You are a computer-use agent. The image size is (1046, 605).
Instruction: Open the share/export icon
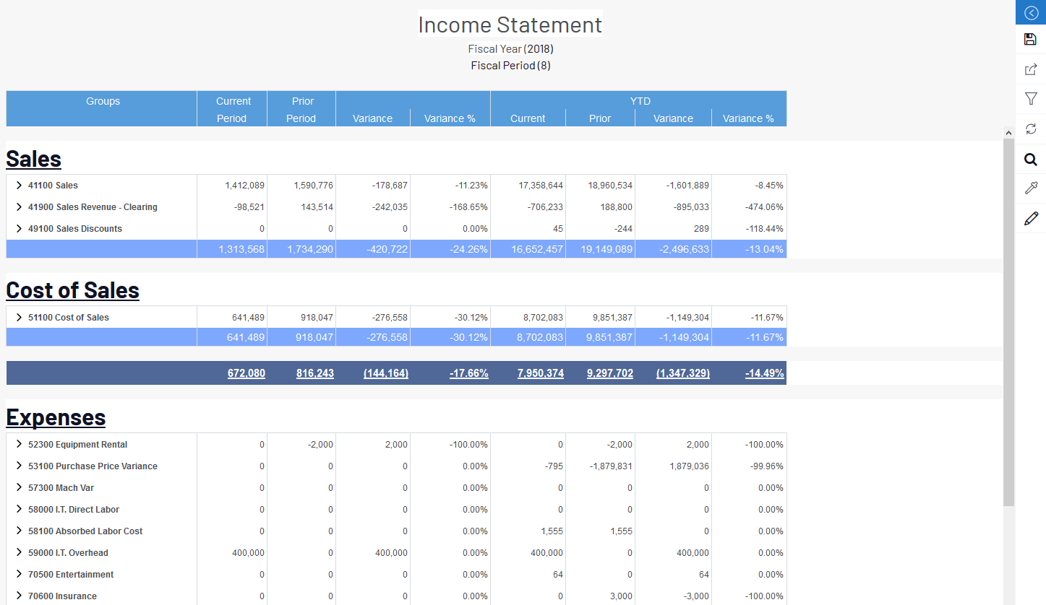pyautogui.click(x=1031, y=70)
